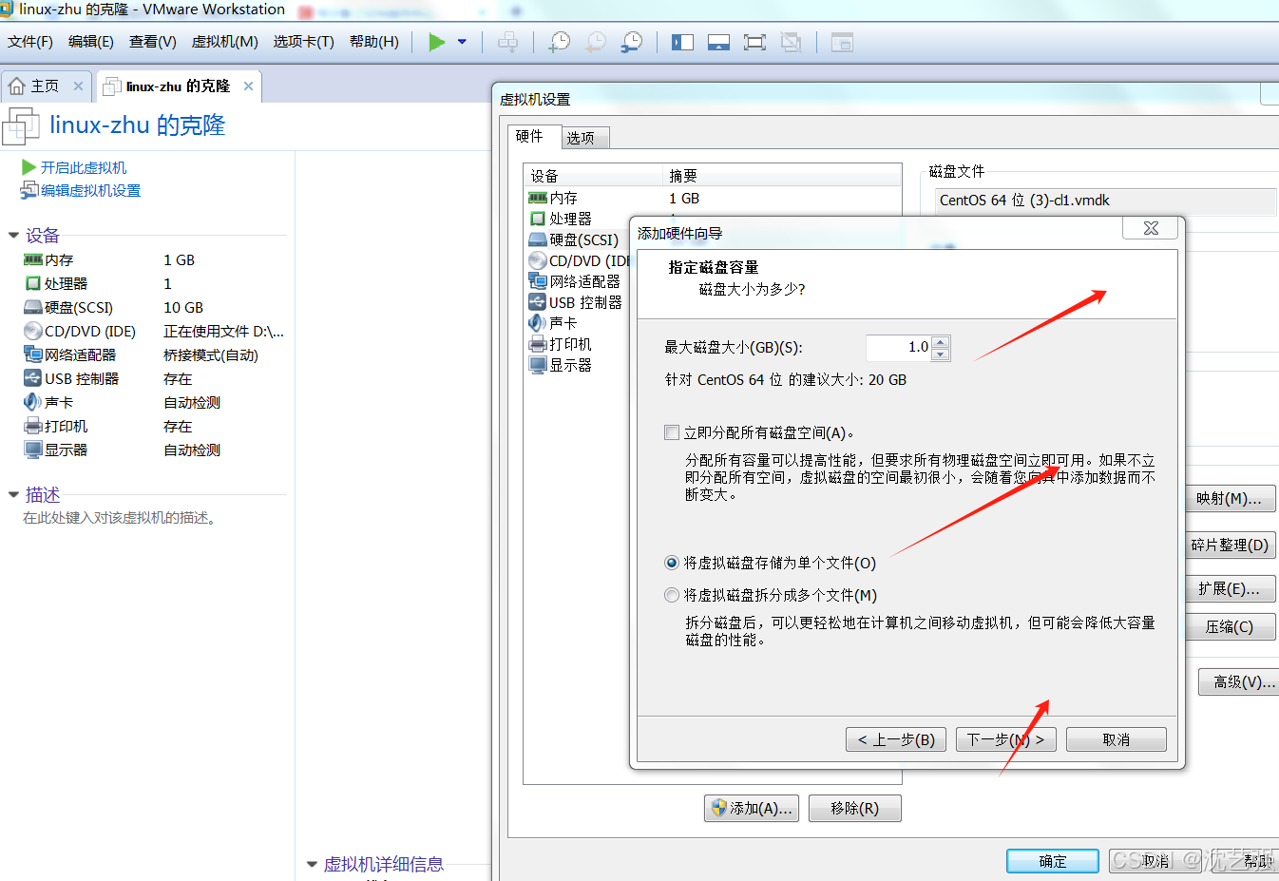Collapse the 设备 section in the sidebar
Screen dimensions: 1279x881
(x=13, y=235)
